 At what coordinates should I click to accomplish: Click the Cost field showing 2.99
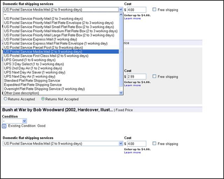tap(136, 76)
